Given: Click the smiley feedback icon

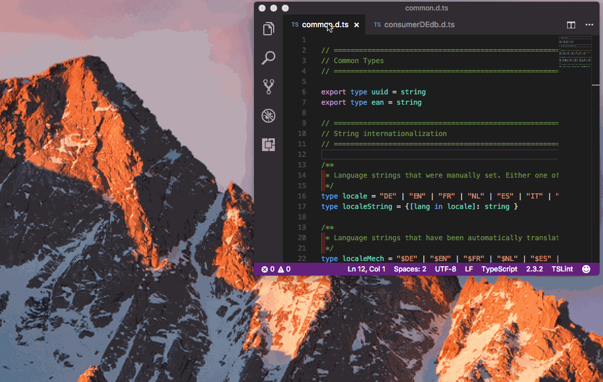Looking at the screenshot, I should pyautogui.click(x=586, y=269).
